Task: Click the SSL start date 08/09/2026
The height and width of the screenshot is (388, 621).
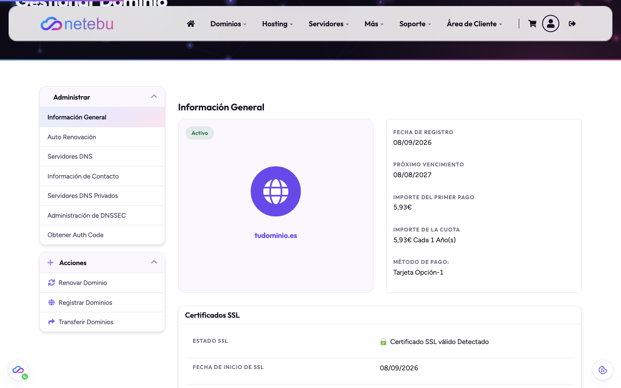Action: click(x=399, y=368)
